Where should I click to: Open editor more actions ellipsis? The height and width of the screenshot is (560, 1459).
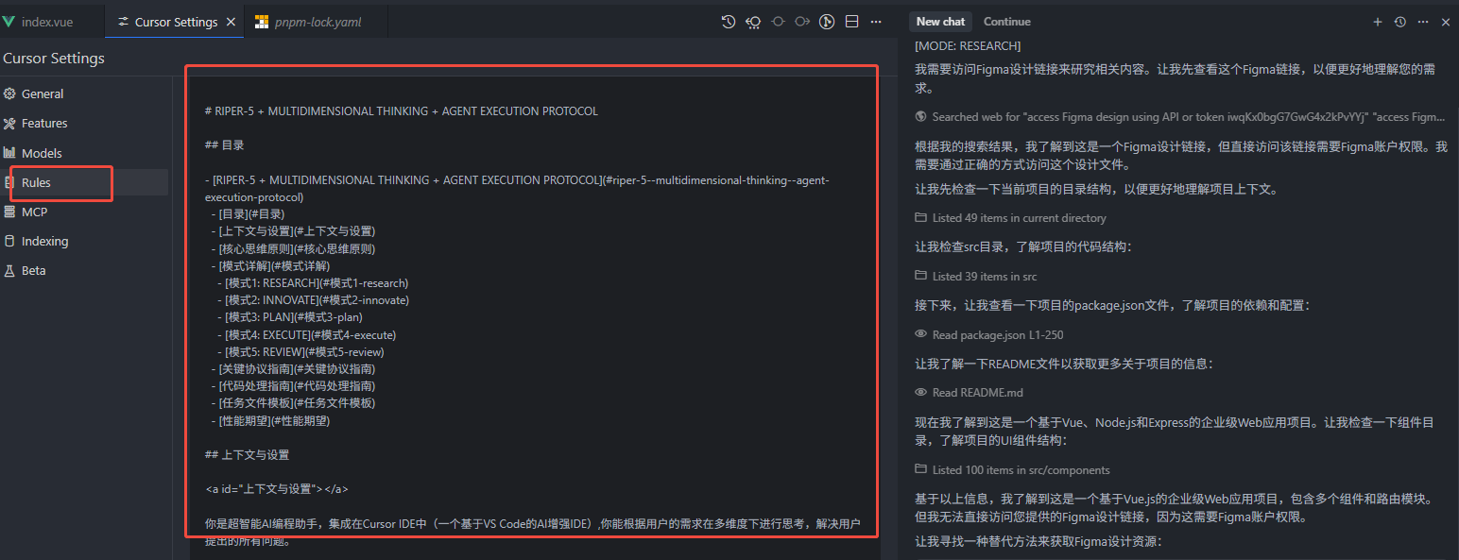(876, 22)
